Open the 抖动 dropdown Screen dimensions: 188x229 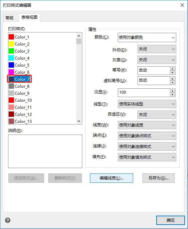157,49
